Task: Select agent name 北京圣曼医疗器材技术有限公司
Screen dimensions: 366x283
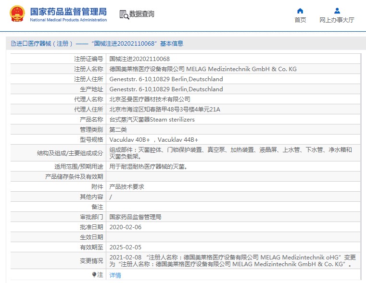Action: point(150,99)
